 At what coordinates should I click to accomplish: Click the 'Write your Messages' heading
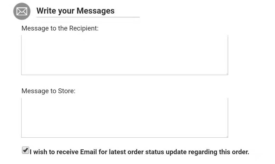click(x=75, y=11)
